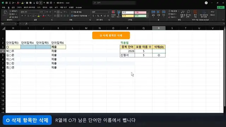Apply the 나쁨 (Bad) cell style
The width and height of the screenshot is (226, 127).
coord(140,13)
